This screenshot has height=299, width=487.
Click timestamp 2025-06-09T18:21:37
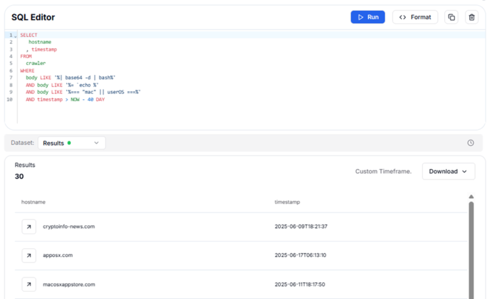[x=301, y=227]
